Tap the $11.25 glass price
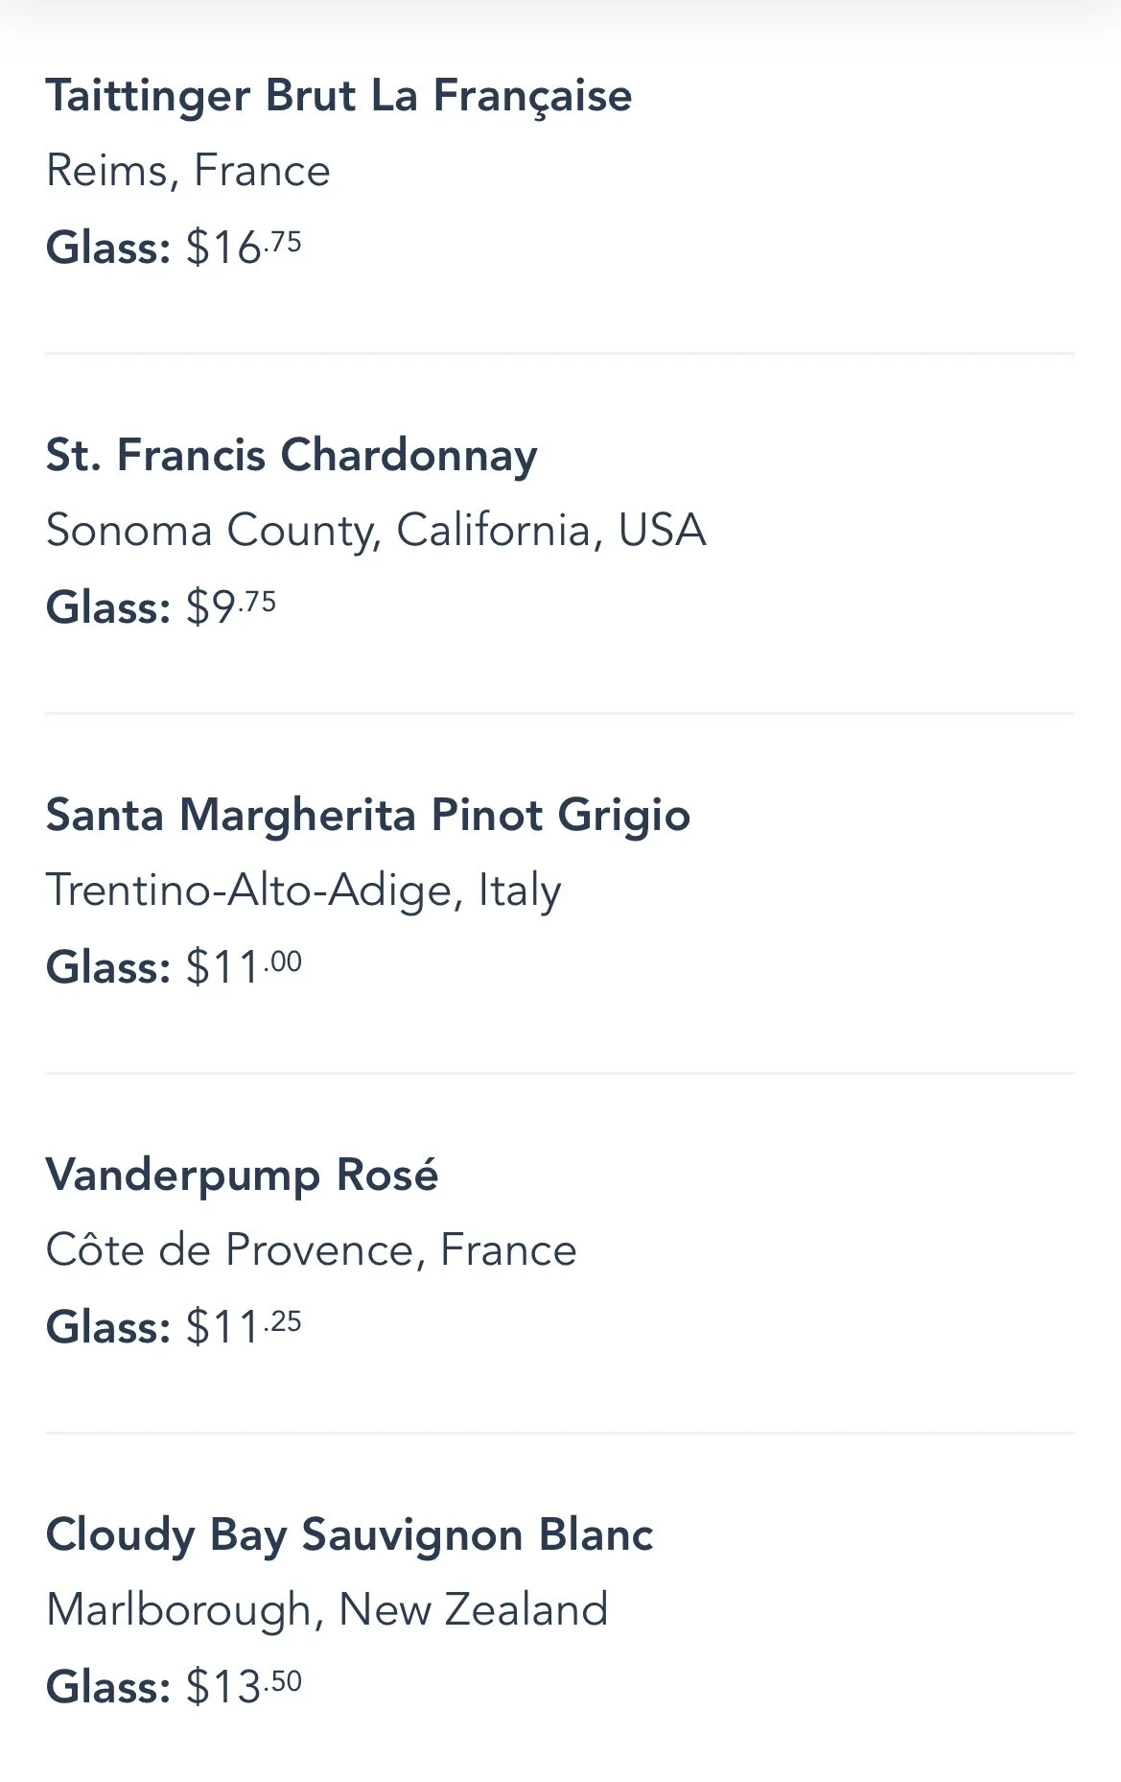 tap(244, 1326)
